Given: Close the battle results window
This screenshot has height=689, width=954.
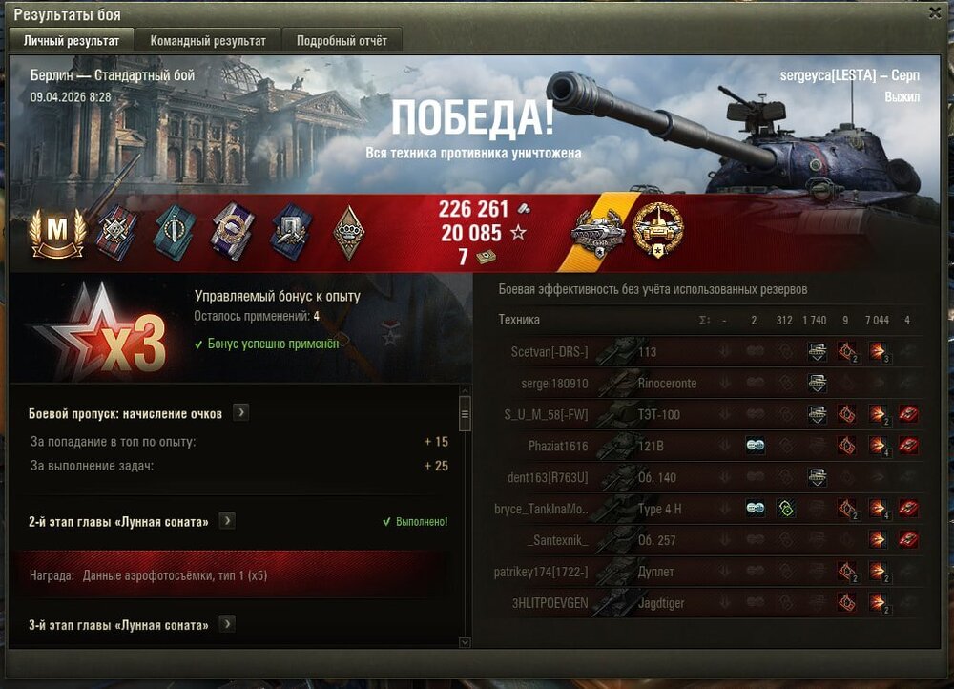Looking at the screenshot, I should click(935, 12).
